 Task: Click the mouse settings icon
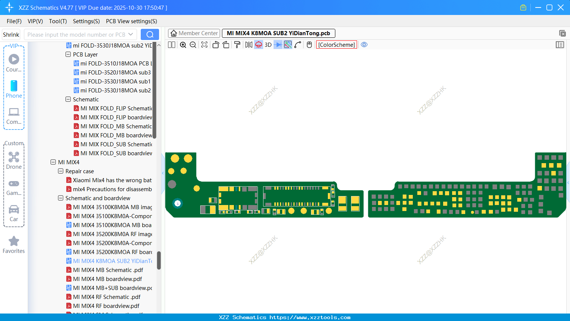(x=309, y=45)
